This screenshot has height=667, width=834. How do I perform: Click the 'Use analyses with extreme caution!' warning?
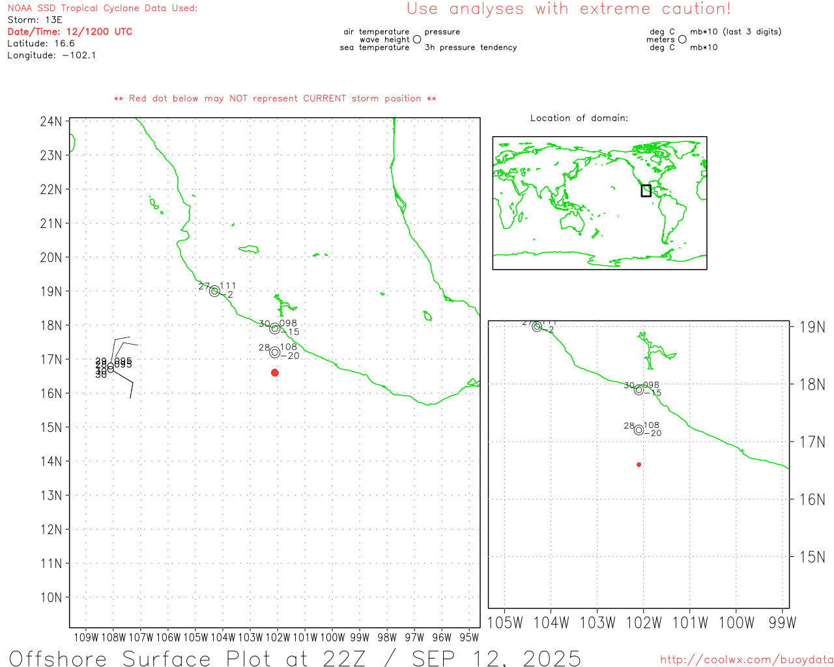click(x=569, y=9)
